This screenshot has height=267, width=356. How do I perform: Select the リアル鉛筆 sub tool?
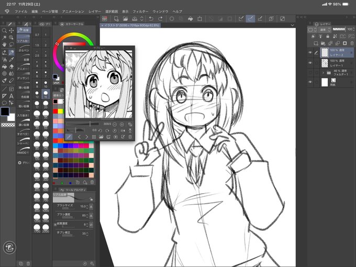point(24,39)
